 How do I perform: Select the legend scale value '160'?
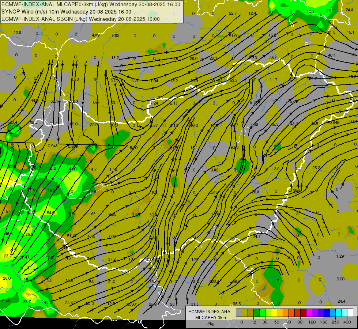(324, 322)
